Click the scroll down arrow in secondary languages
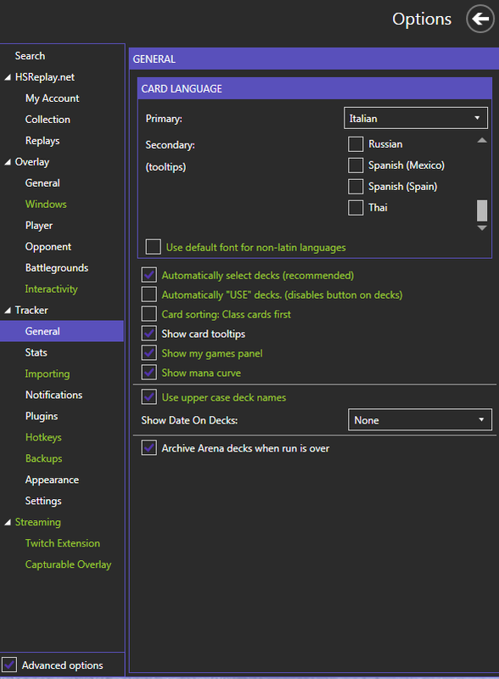 [x=482, y=227]
